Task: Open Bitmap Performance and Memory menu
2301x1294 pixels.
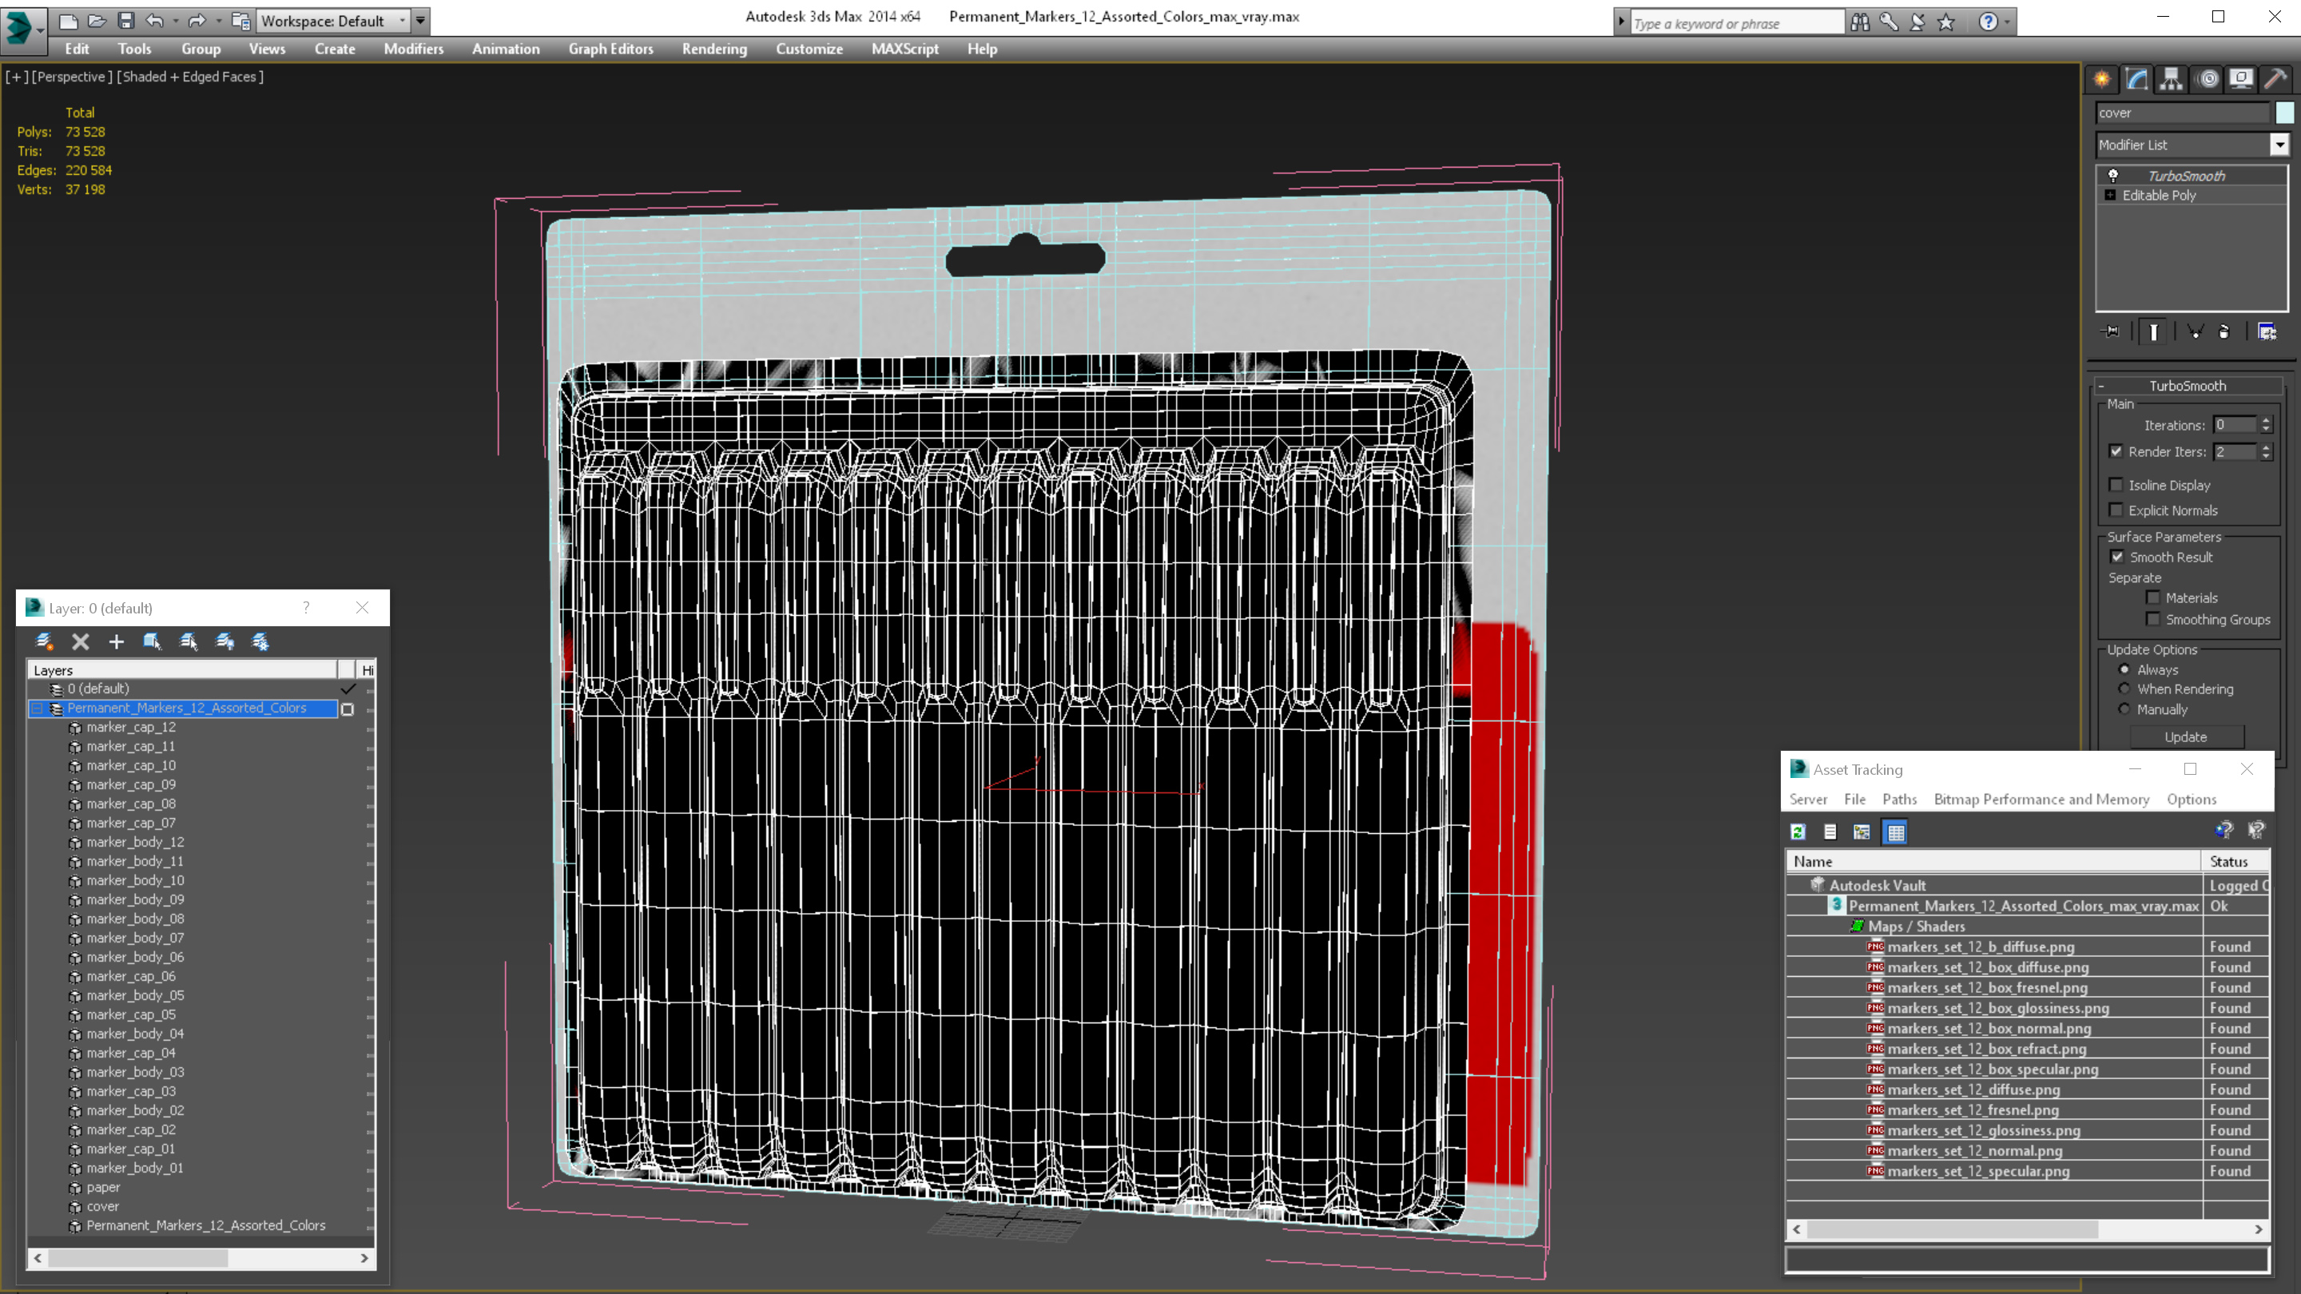Action: pos(2041,800)
